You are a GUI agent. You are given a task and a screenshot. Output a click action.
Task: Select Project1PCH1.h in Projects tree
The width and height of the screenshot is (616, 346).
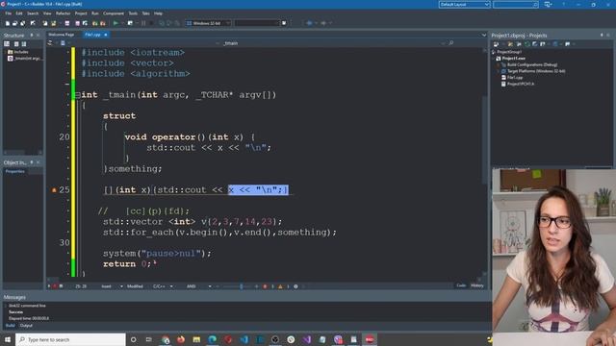click(521, 84)
